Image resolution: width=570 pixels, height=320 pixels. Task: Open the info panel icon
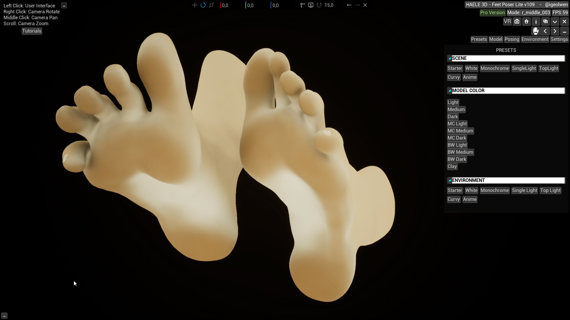(536, 22)
